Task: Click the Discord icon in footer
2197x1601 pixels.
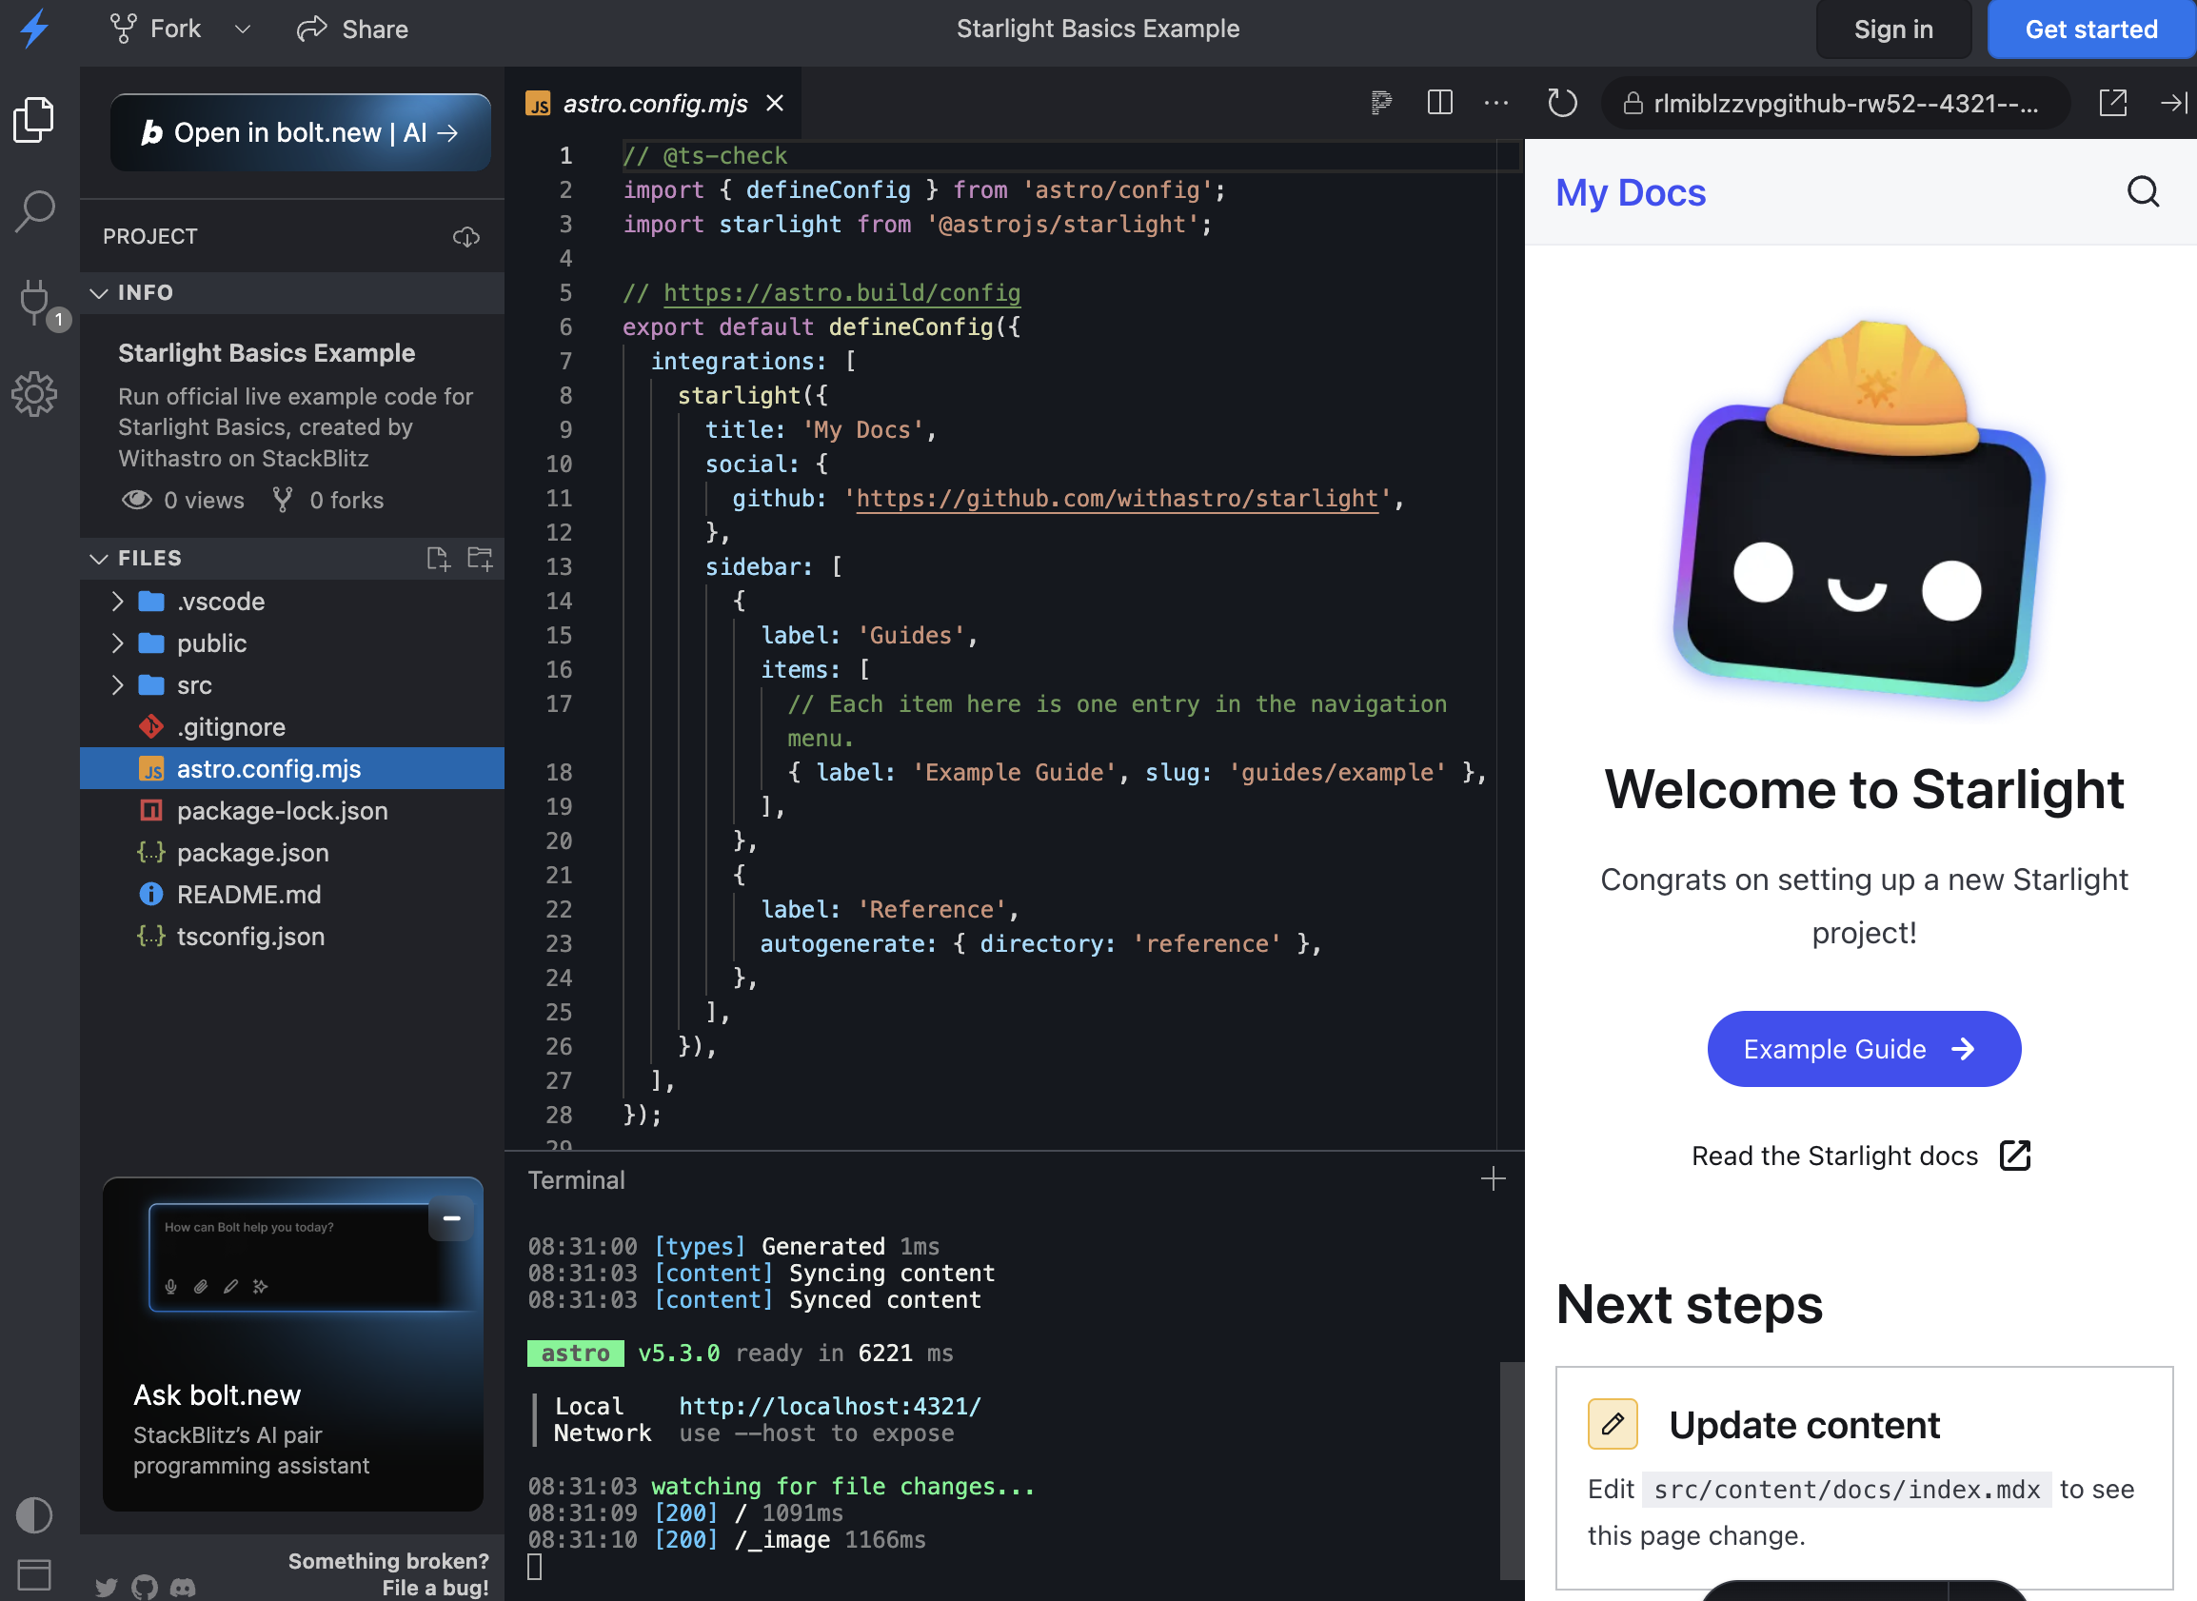Action: pyautogui.click(x=183, y=1587)
